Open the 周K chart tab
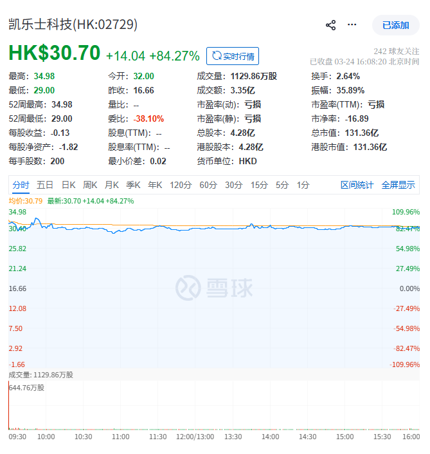This screenshot has width=430, height=454. click(90, 185)
